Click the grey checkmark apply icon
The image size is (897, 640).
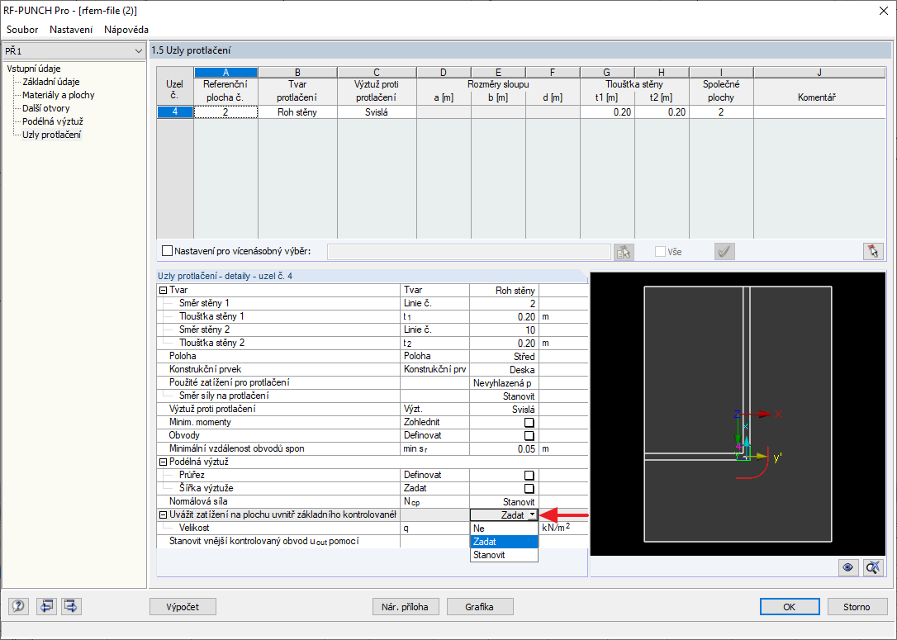click(724, 252)
